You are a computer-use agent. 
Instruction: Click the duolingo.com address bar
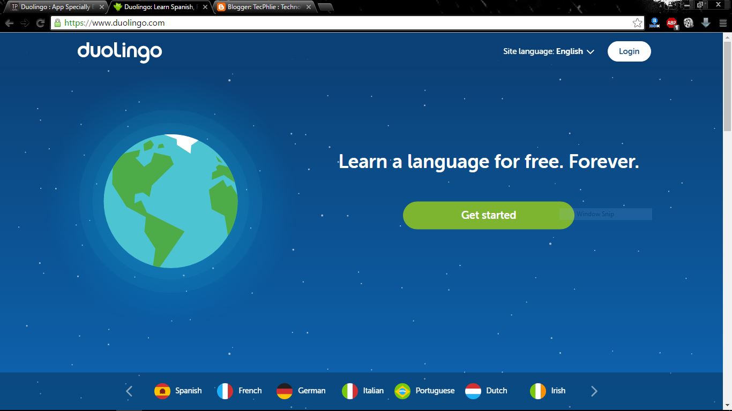tap(347, 22)
